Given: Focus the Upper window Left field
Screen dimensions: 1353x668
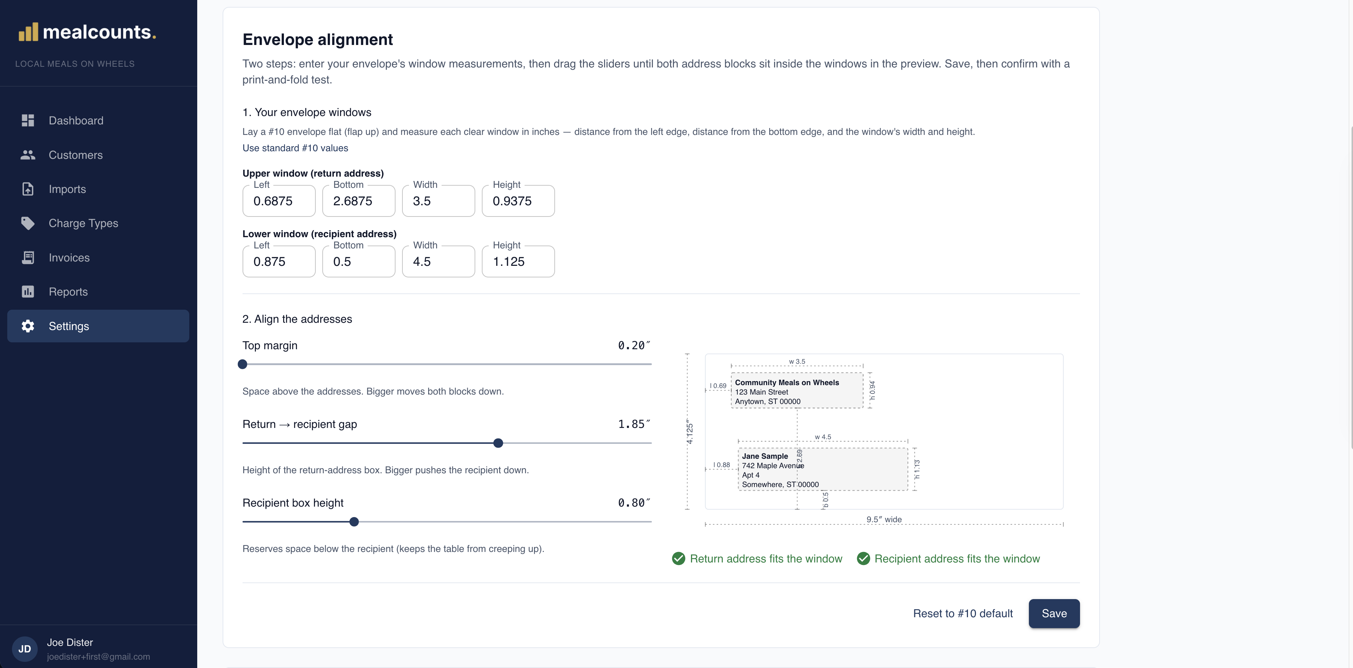Looking at the screenshot, I should pyautogui.click(x=279, y=201).
